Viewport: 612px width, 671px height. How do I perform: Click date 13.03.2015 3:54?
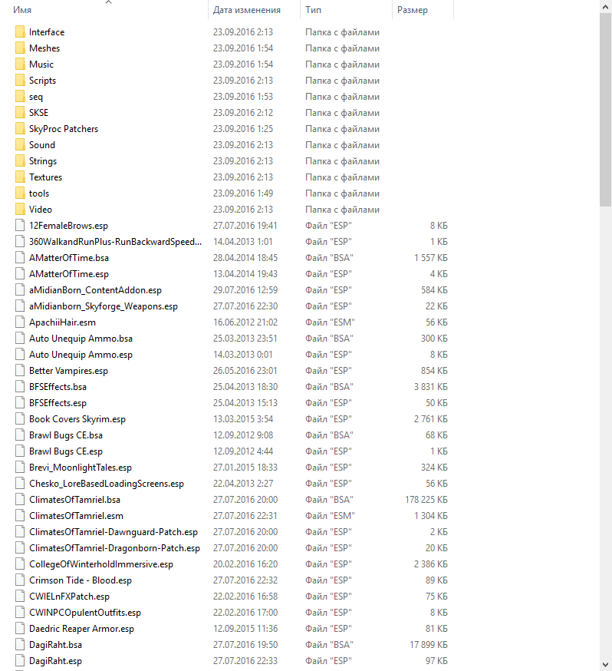click(x=243, y=419)
